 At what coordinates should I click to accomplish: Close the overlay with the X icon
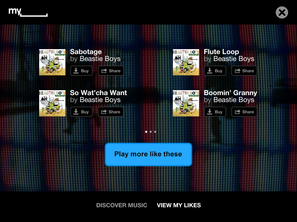tap(282, 12)
